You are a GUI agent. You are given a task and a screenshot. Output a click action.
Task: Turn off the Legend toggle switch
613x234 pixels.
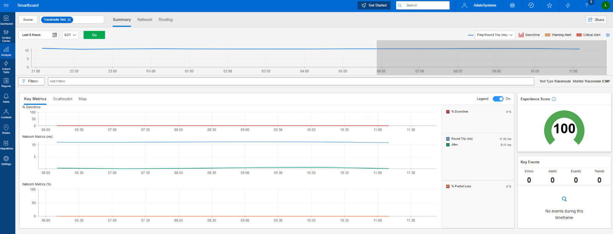point(498,99)
